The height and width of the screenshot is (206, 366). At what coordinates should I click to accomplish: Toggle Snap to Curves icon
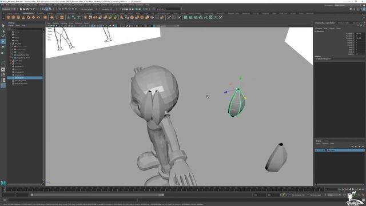click(63, 9)
